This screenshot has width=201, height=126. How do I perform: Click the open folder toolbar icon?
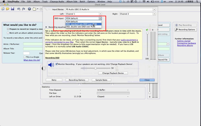tap(7, 9)
